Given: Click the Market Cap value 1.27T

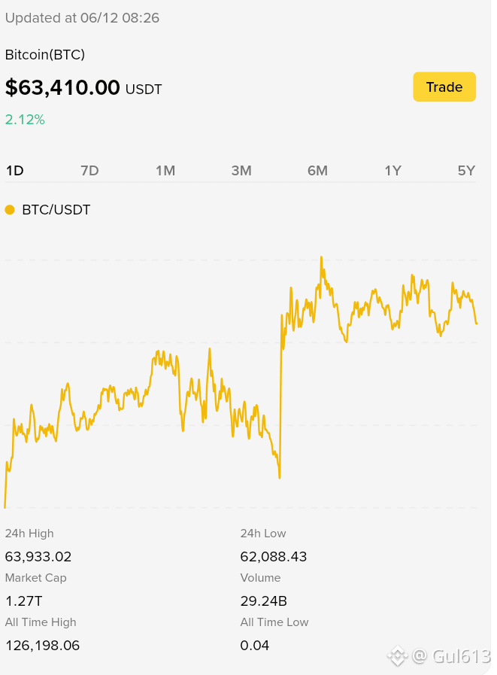Looking at the screenshot, I should (23, 601).
